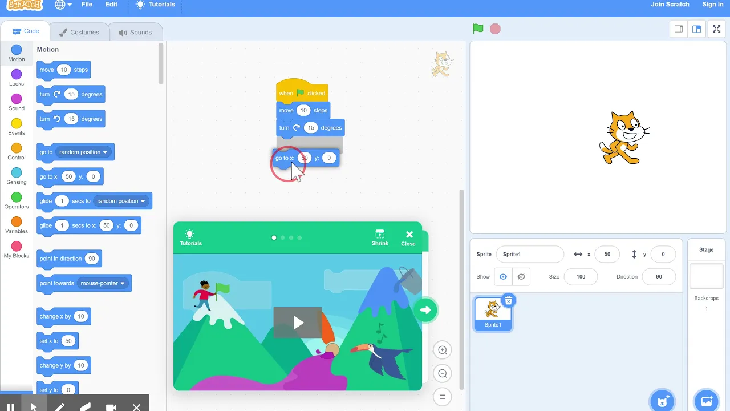The height and width of the screenshot is (411, 730).
Task: Click the sprite x position field
Action: point(607,254)
